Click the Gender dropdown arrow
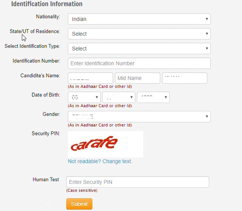The width and height of the screenshot is (242, 211). click(x=207, y=117)
